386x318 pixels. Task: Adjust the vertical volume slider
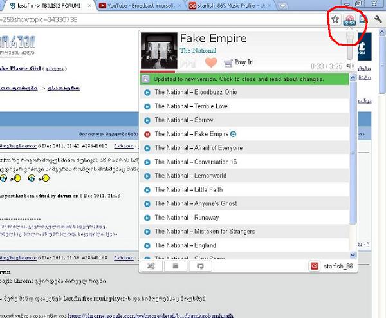pyautogui.click(x=350, y=46)
